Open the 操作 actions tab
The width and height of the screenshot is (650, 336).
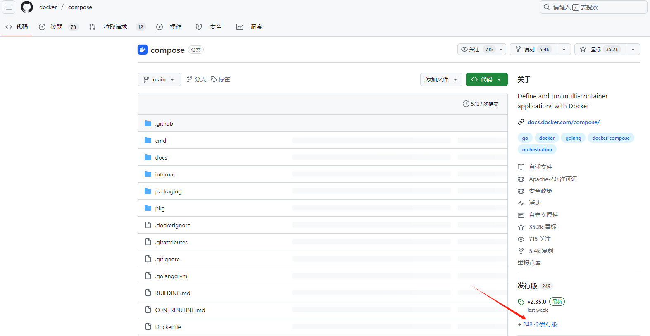(169, 27)
